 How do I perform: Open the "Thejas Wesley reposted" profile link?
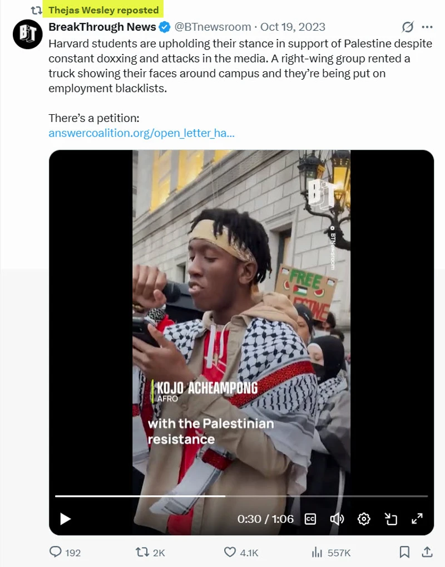tap(103, 10)
